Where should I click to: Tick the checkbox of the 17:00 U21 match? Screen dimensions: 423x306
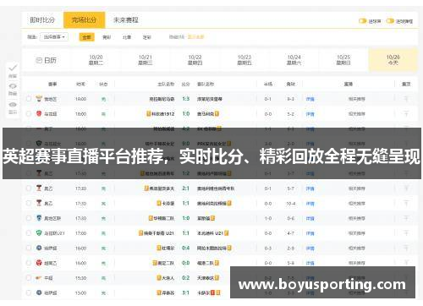[29, 233]
